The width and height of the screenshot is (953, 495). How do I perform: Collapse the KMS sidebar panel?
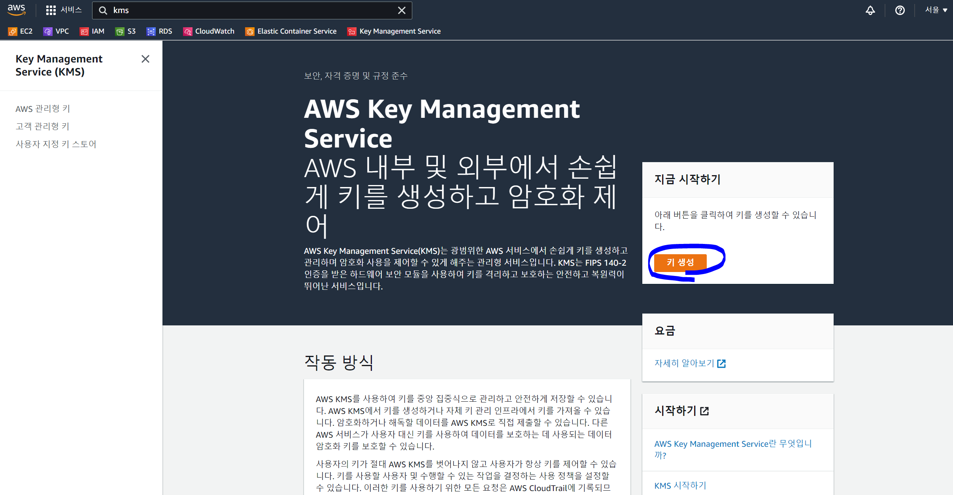[145, 59]
